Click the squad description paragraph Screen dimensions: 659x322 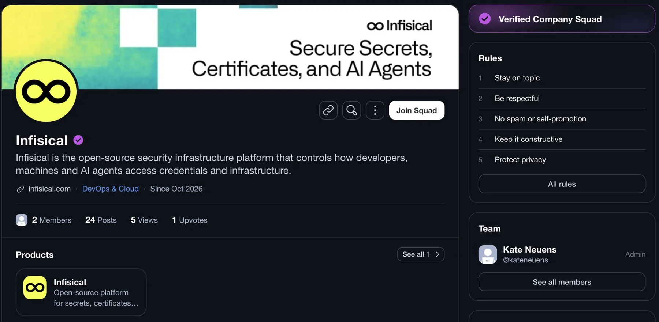(212, 164)
